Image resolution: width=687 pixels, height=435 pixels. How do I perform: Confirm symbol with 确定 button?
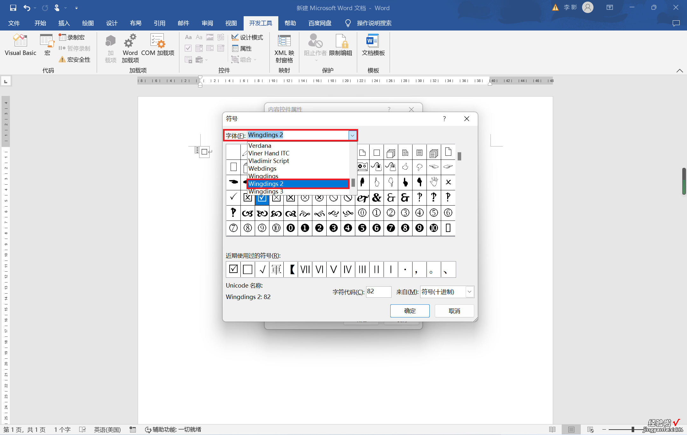(x=410, y=311)
